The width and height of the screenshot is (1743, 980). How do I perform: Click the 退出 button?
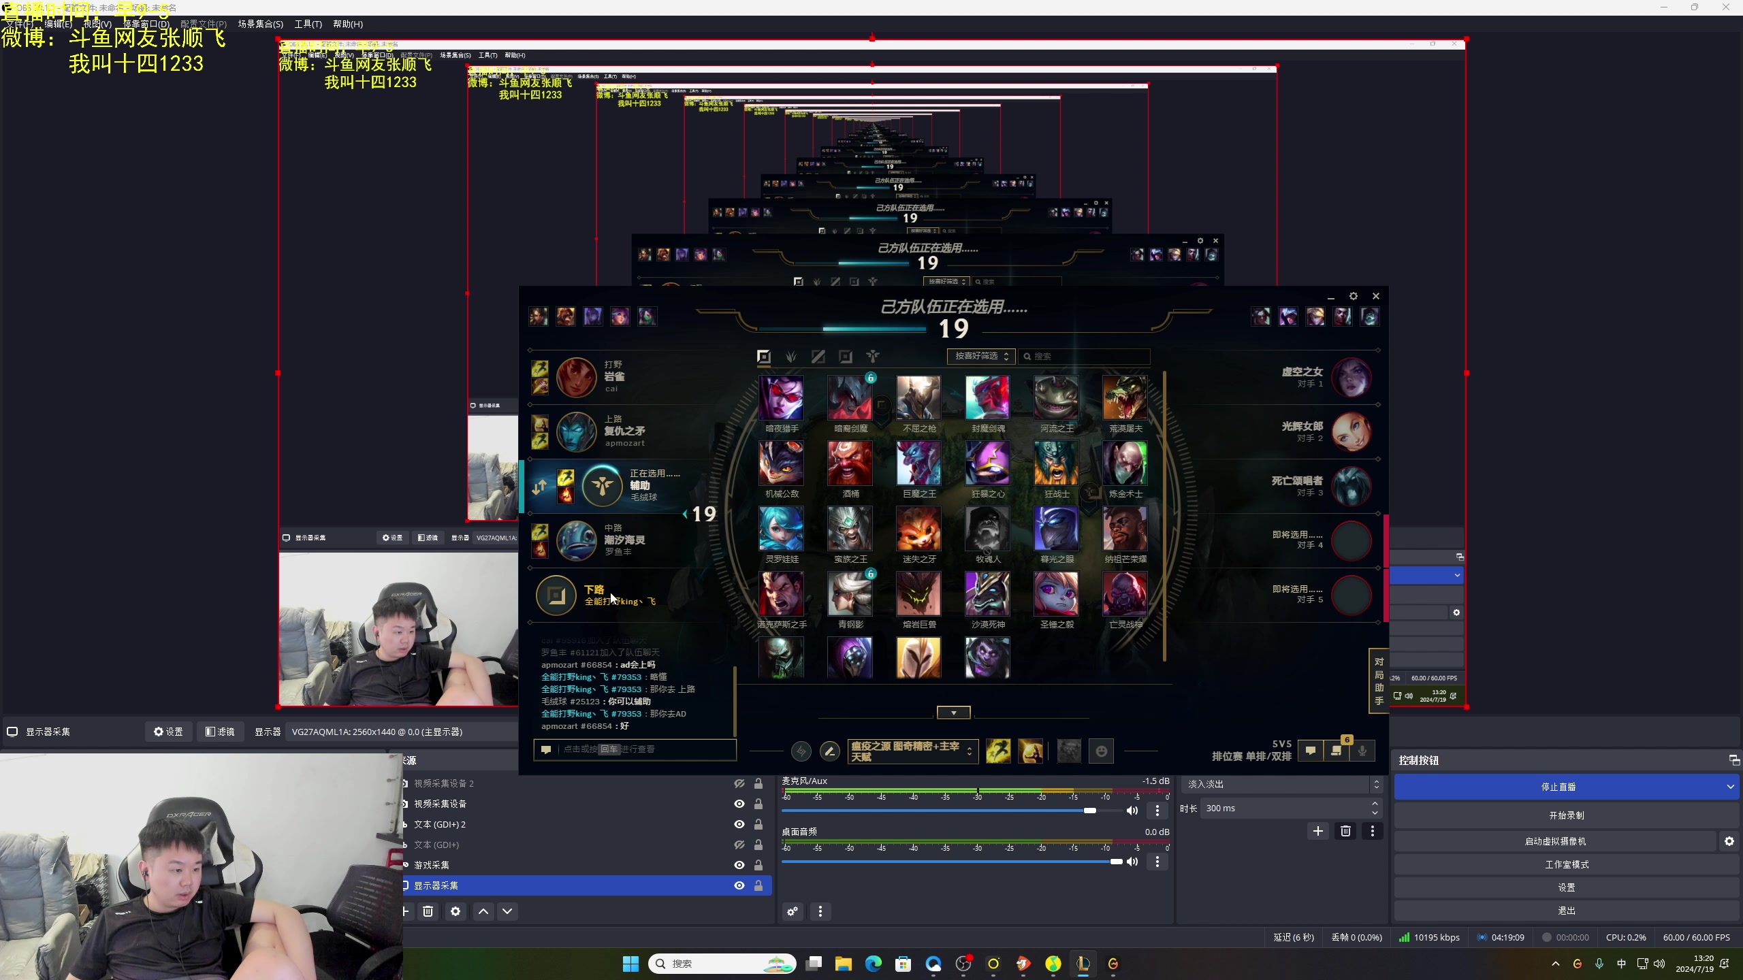pyautogui.click(x=1567, y=911)
